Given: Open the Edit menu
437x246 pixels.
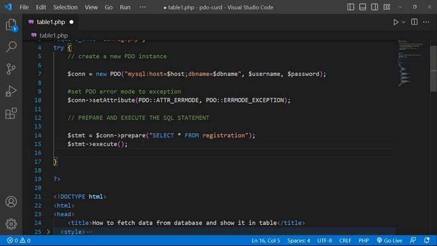Looking at the screenshot, I should [x=41, y=8].
